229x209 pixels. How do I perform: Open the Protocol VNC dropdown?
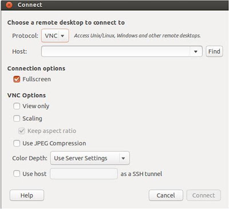55,35
